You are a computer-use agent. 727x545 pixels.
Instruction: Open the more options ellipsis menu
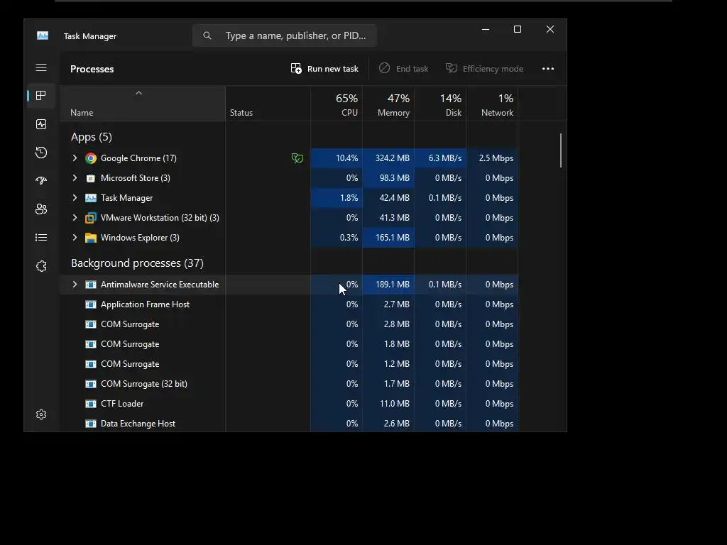(x=548, y=69)
